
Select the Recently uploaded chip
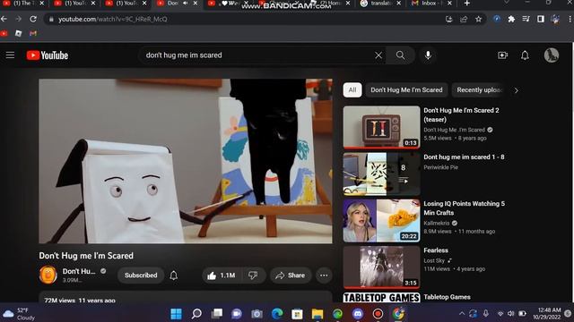point(479,89)
